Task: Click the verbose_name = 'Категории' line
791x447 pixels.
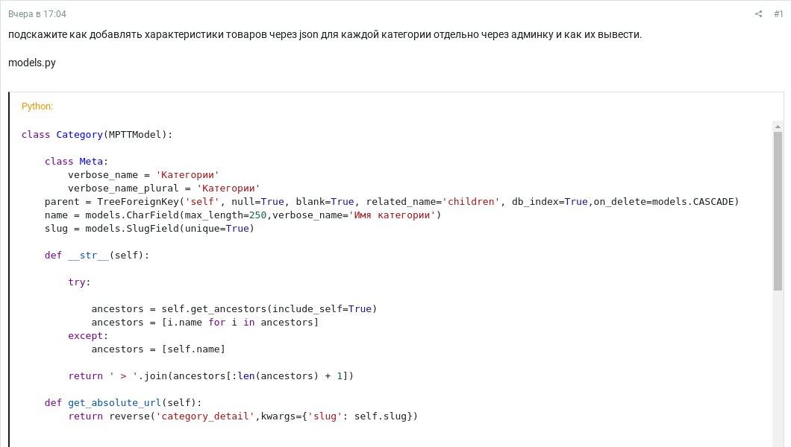Action: [143, 174]
